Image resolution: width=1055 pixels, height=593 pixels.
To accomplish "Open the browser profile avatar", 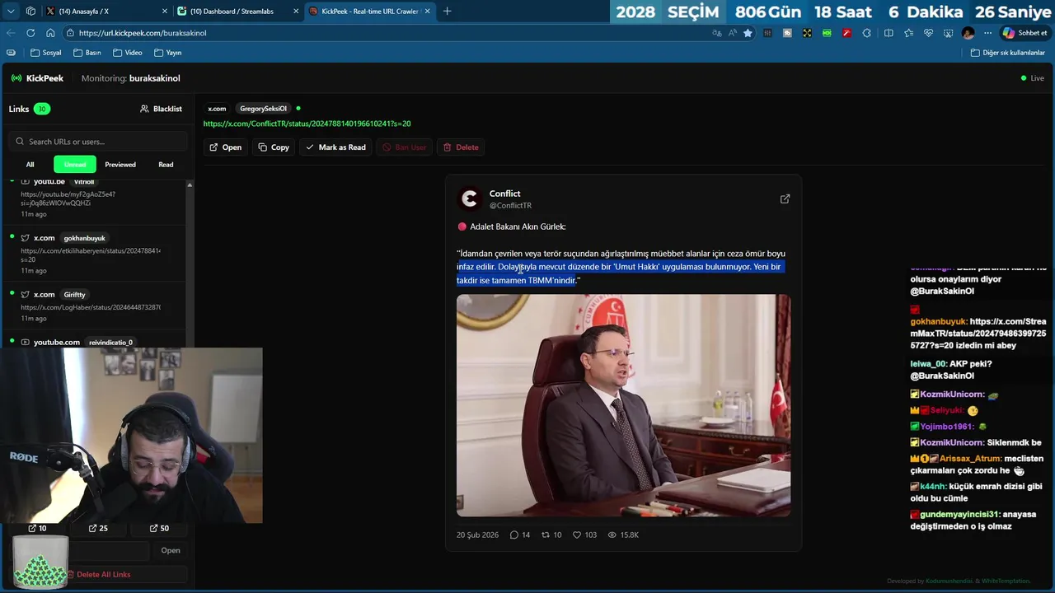I will coord(968,33).
